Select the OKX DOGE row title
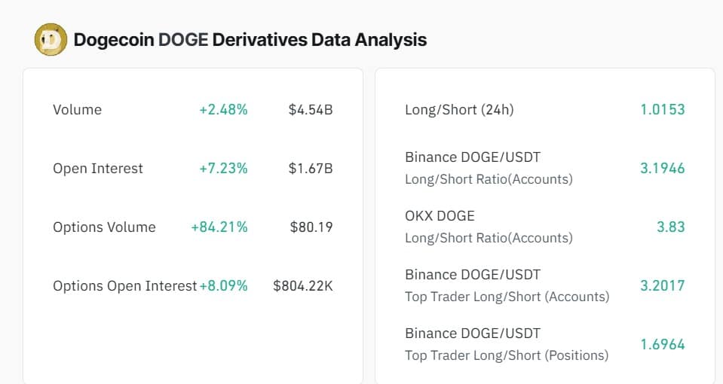The height and width of the screenshot is (384, 723). (440, 216)
